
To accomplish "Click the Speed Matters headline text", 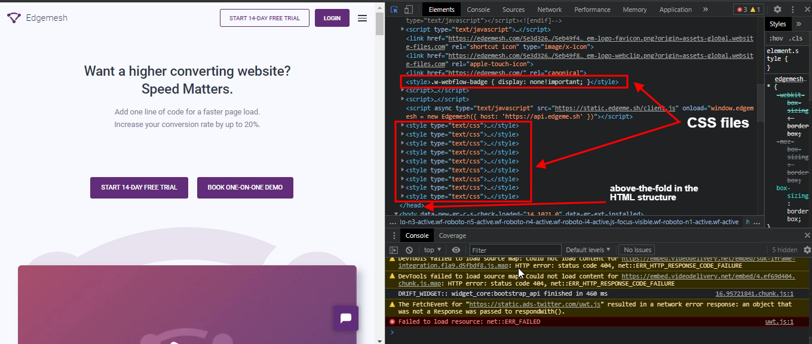I will (187, 89).
